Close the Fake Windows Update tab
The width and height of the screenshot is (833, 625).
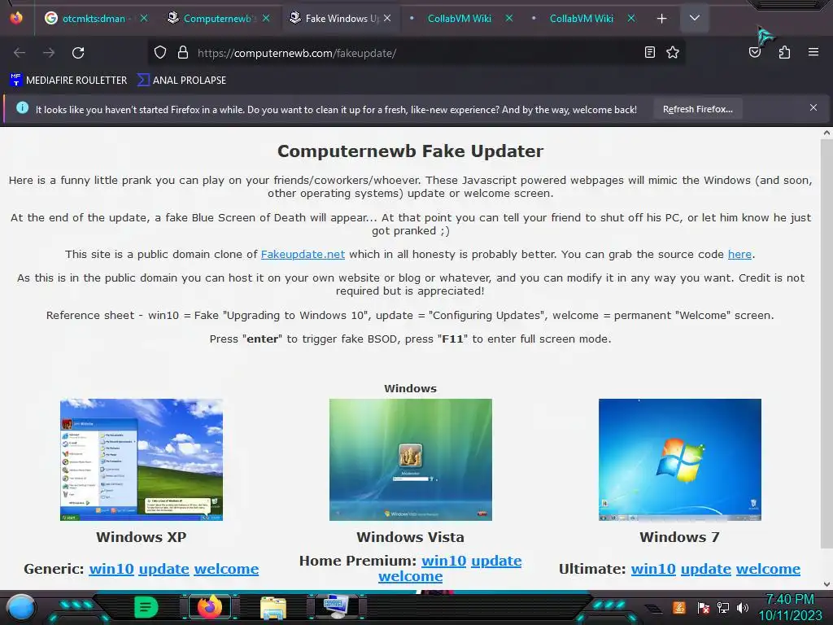pos(387,19)
